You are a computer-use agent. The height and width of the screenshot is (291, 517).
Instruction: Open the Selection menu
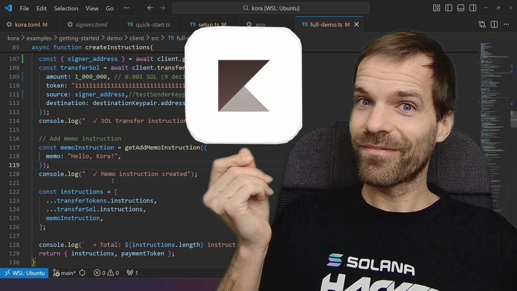(66, 8)
